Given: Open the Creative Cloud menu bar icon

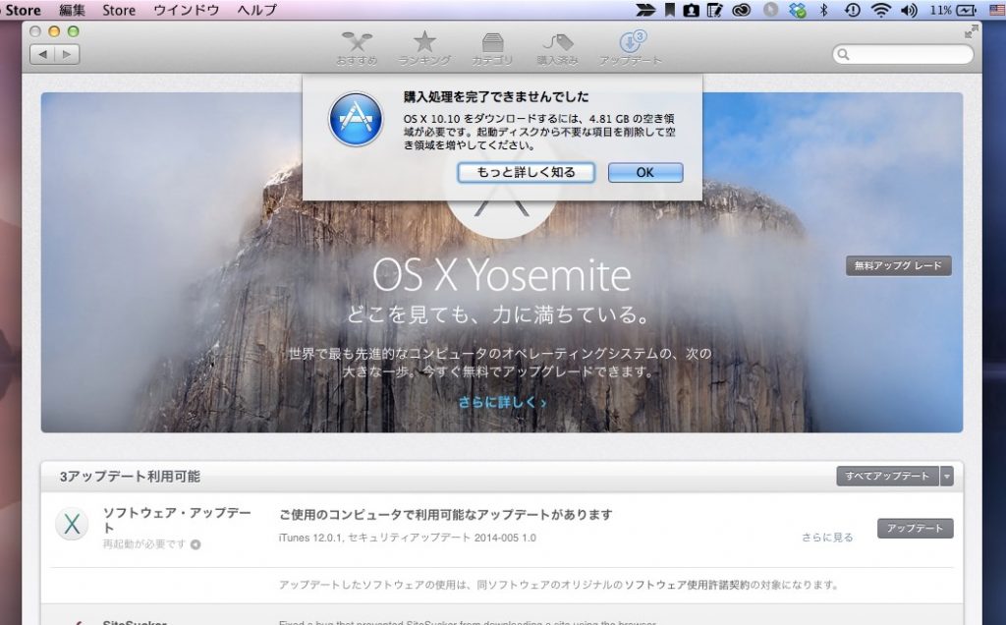Looking at the screenshot, I should [741, 10].
